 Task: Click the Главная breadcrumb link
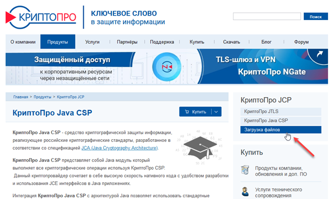coord(21,97)
